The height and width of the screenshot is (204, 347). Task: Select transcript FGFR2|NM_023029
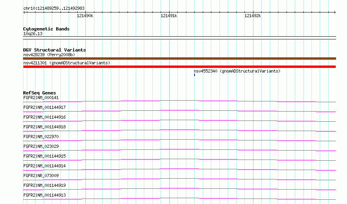pos(41,146)
